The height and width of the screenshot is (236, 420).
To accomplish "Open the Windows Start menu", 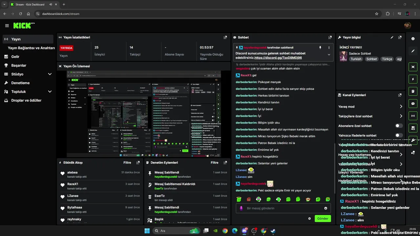I will (147, 231).
